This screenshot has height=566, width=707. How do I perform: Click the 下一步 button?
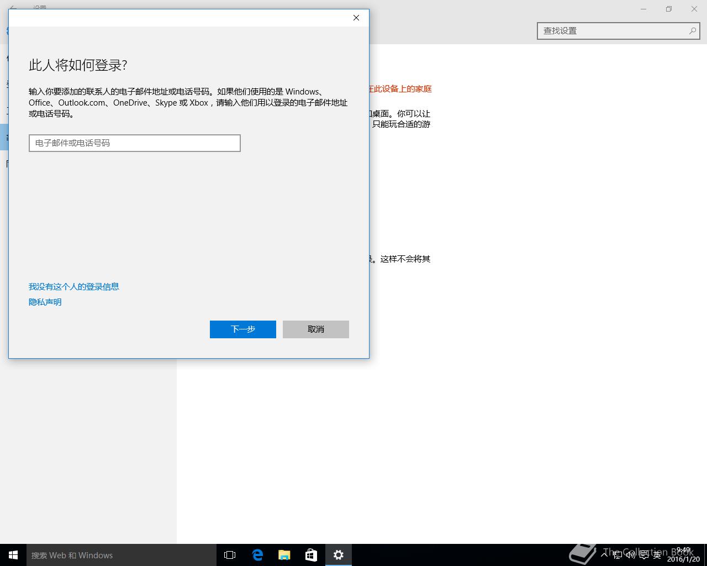[x=243, y=329]
